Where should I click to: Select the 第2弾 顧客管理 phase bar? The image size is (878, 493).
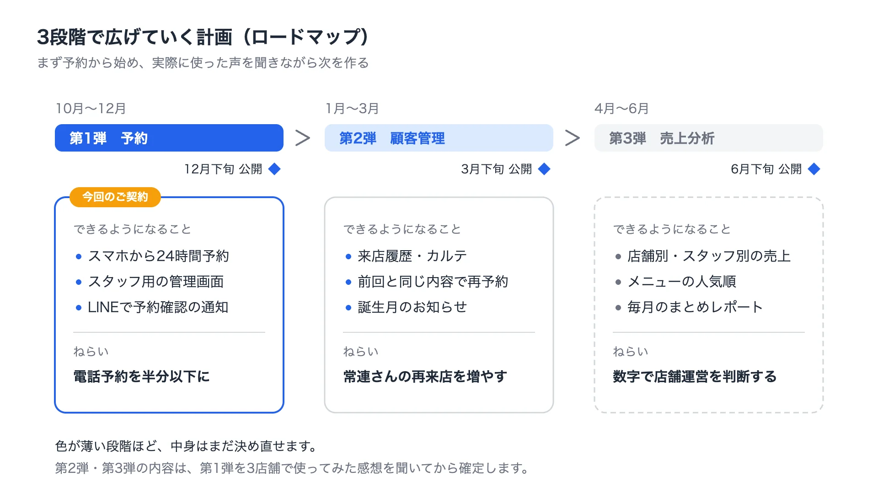439,138
